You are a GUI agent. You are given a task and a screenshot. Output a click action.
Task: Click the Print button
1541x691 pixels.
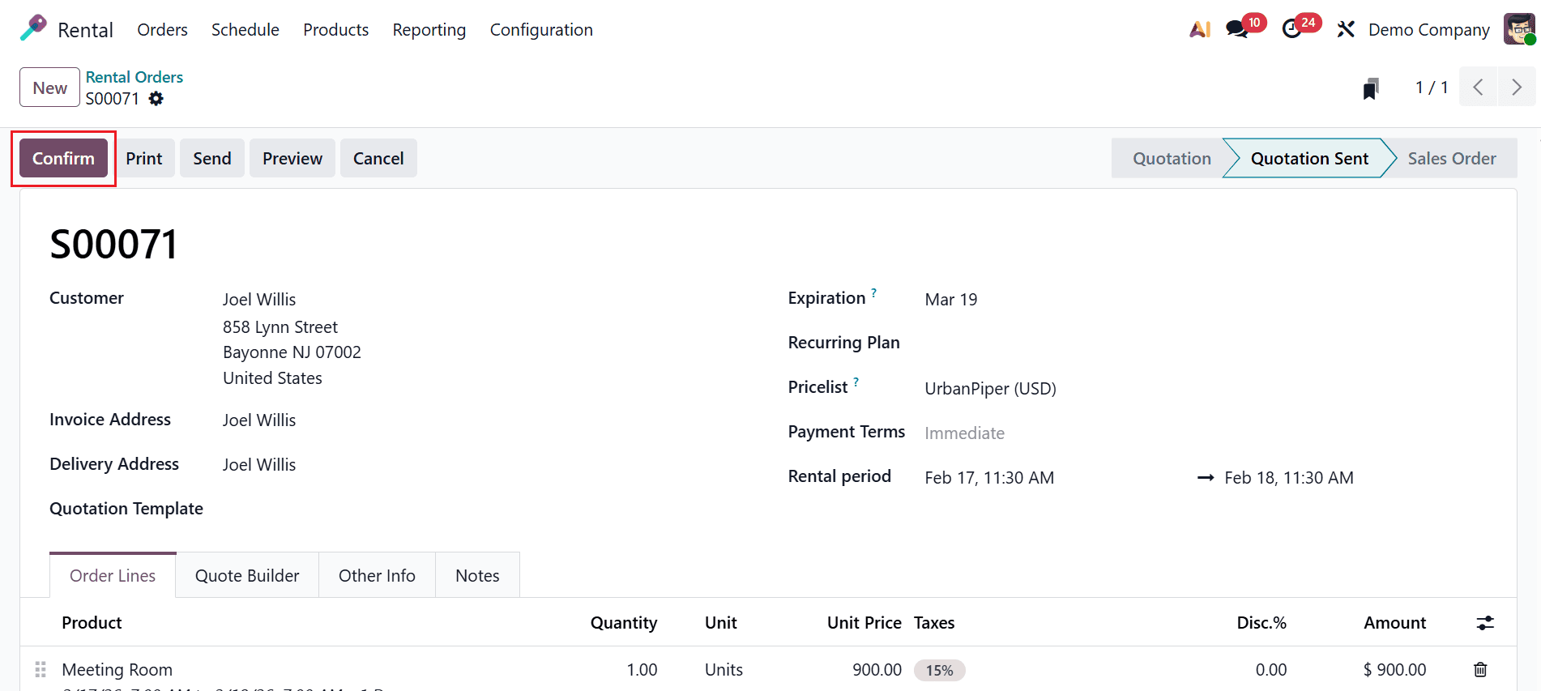(x=144, y=158)
